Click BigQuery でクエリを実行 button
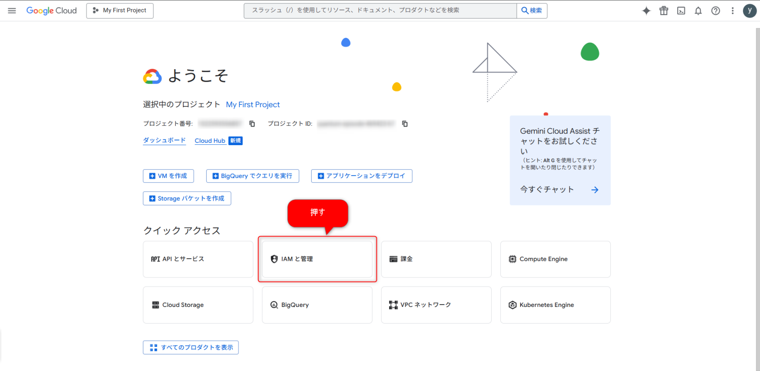Viewport: 760px width, 371px height. [x=252, y=176]
